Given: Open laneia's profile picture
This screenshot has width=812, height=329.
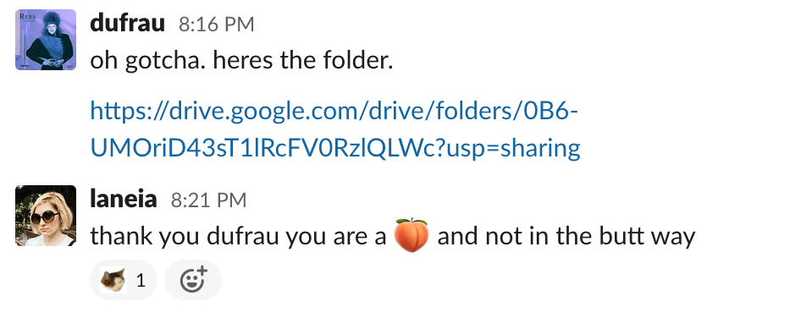Looking at the screenshot, I should [46, 215].
